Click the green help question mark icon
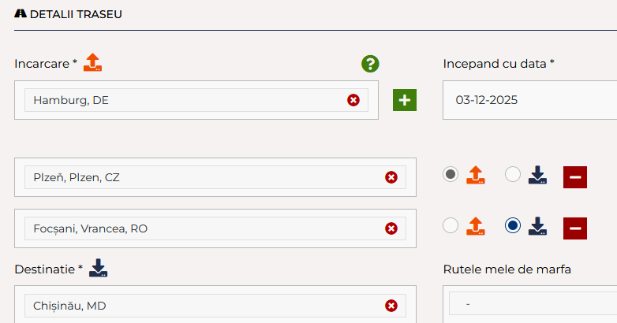 tap(370, 64)
